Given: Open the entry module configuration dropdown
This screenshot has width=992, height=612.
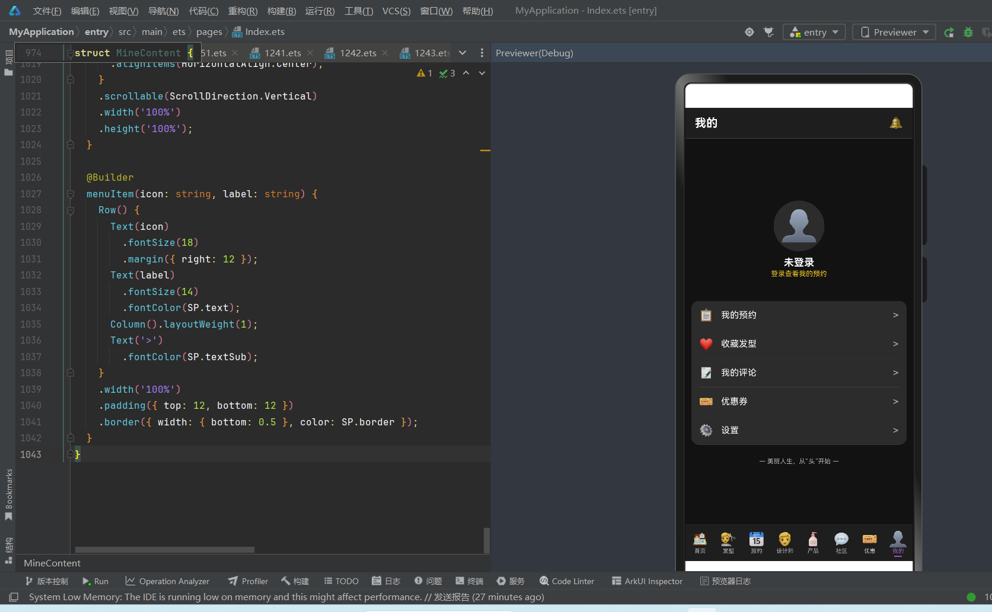Looking at the screenshot, I should 815,32.
